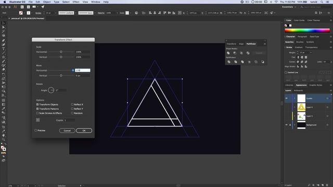
Task: Check the Random option
Action: (x=72, y=113)
